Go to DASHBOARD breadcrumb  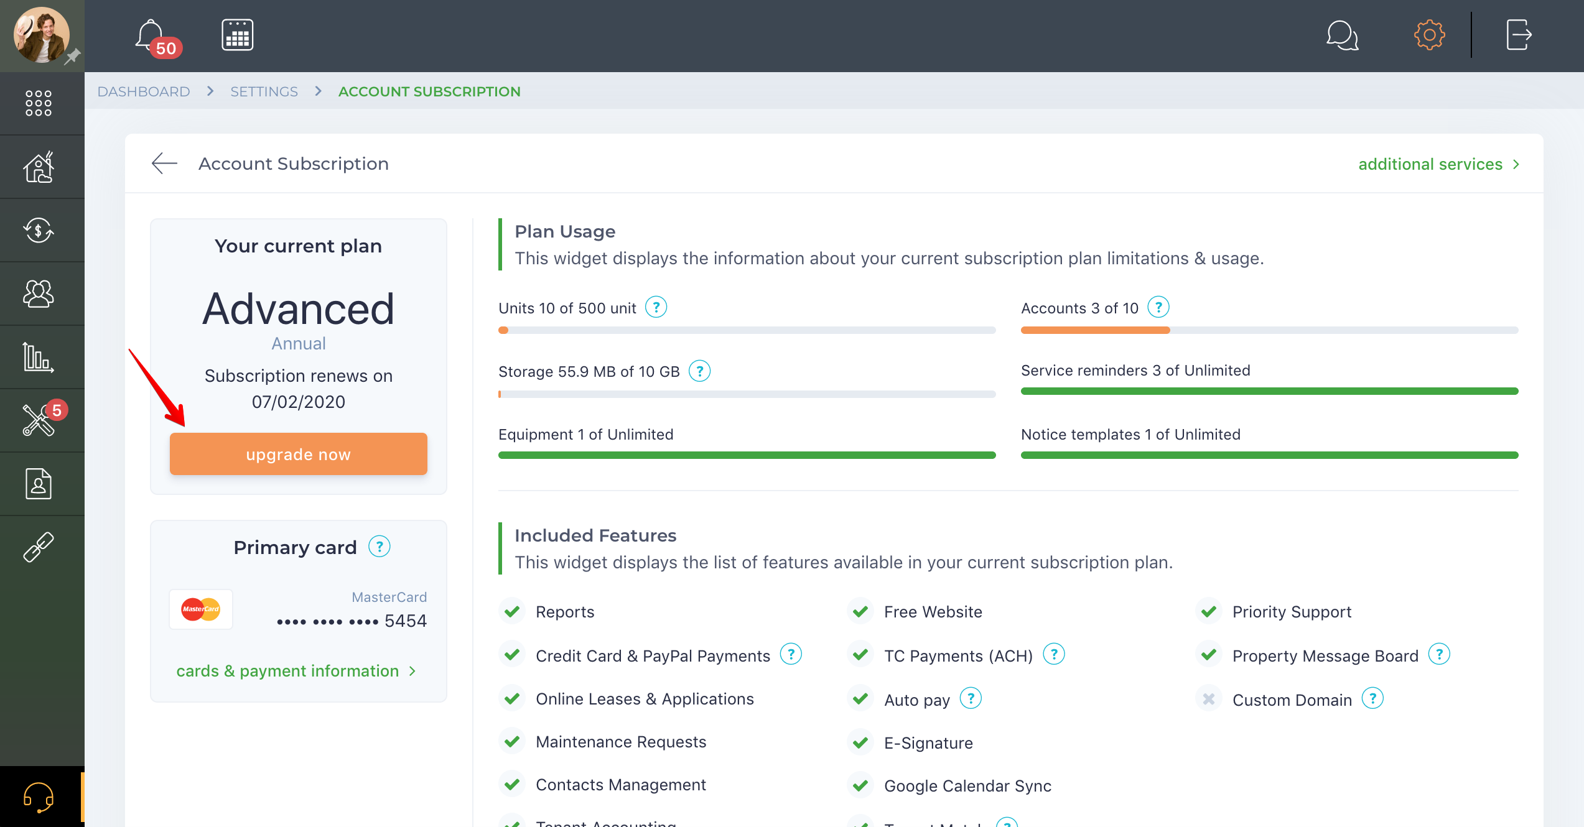(143, 91)
